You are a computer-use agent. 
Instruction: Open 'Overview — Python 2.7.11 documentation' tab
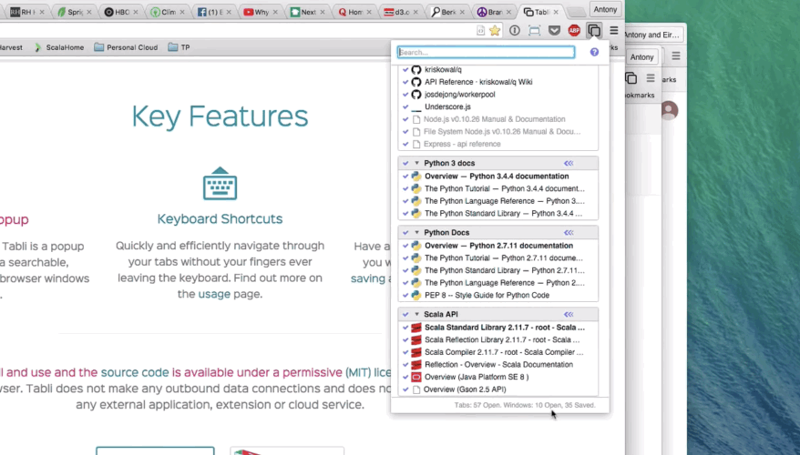[498, 246]
